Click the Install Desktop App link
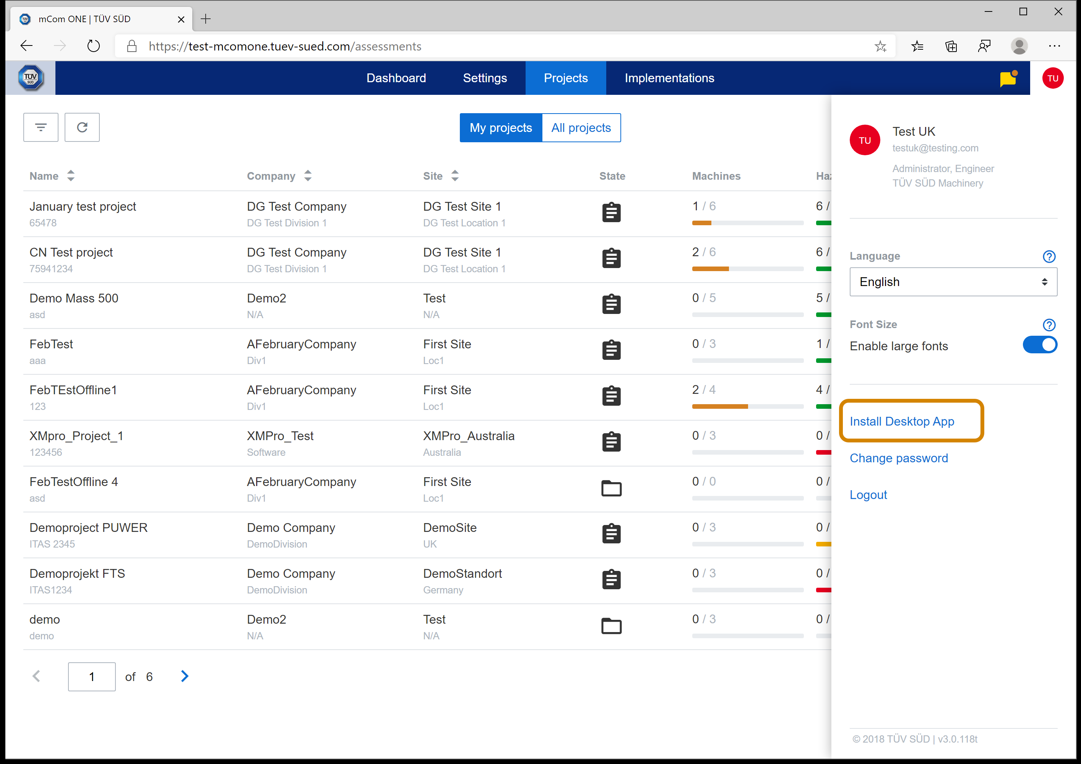The image size is (1081, 764). click(902, 421)
